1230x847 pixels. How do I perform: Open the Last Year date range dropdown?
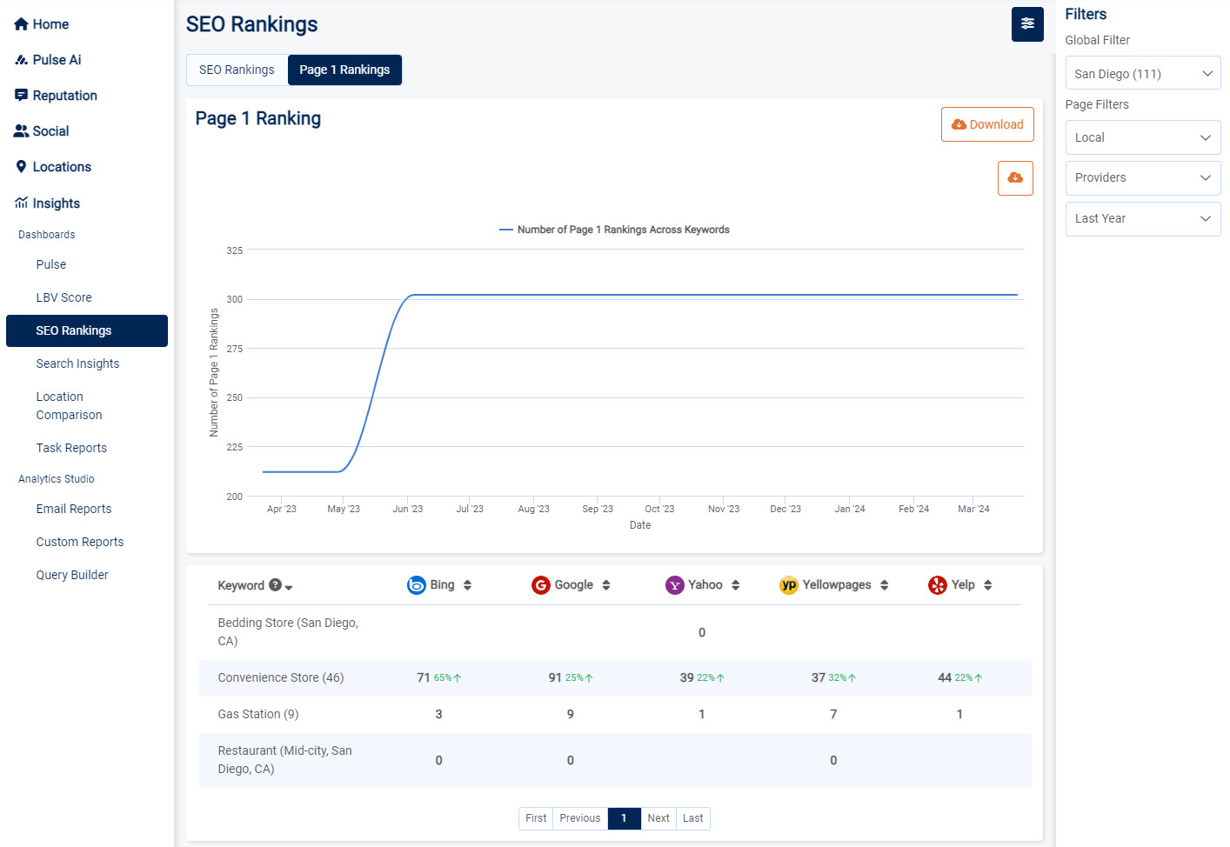point(1142,219)
